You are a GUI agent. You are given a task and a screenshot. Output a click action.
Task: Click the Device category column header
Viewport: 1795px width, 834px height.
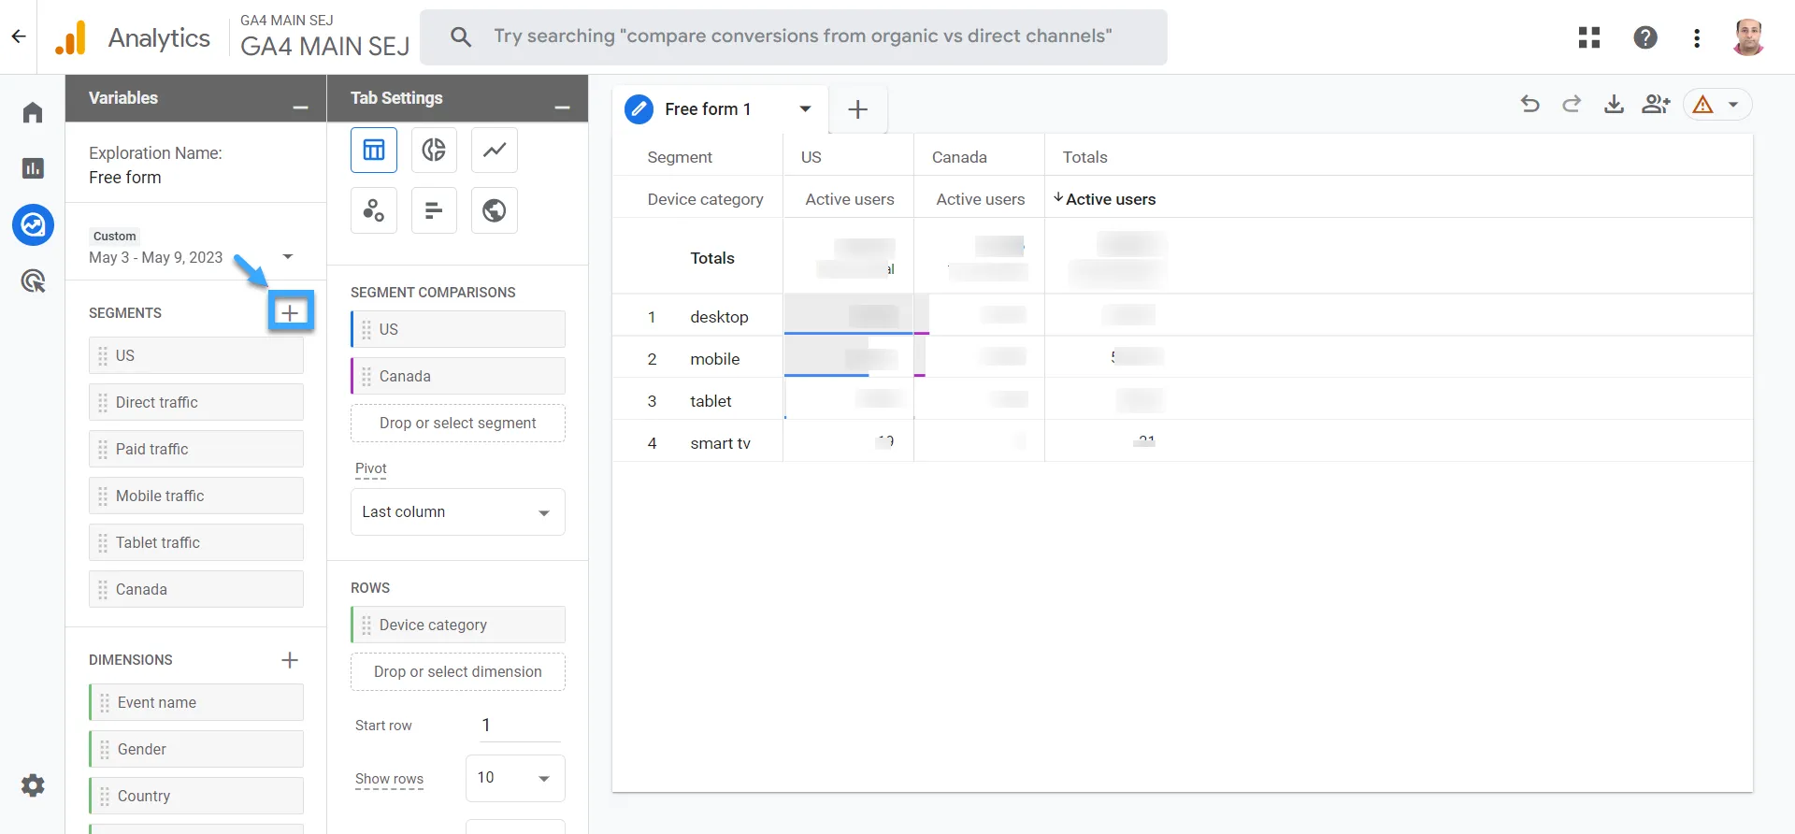pyautogui.click(x=705, y=199)
